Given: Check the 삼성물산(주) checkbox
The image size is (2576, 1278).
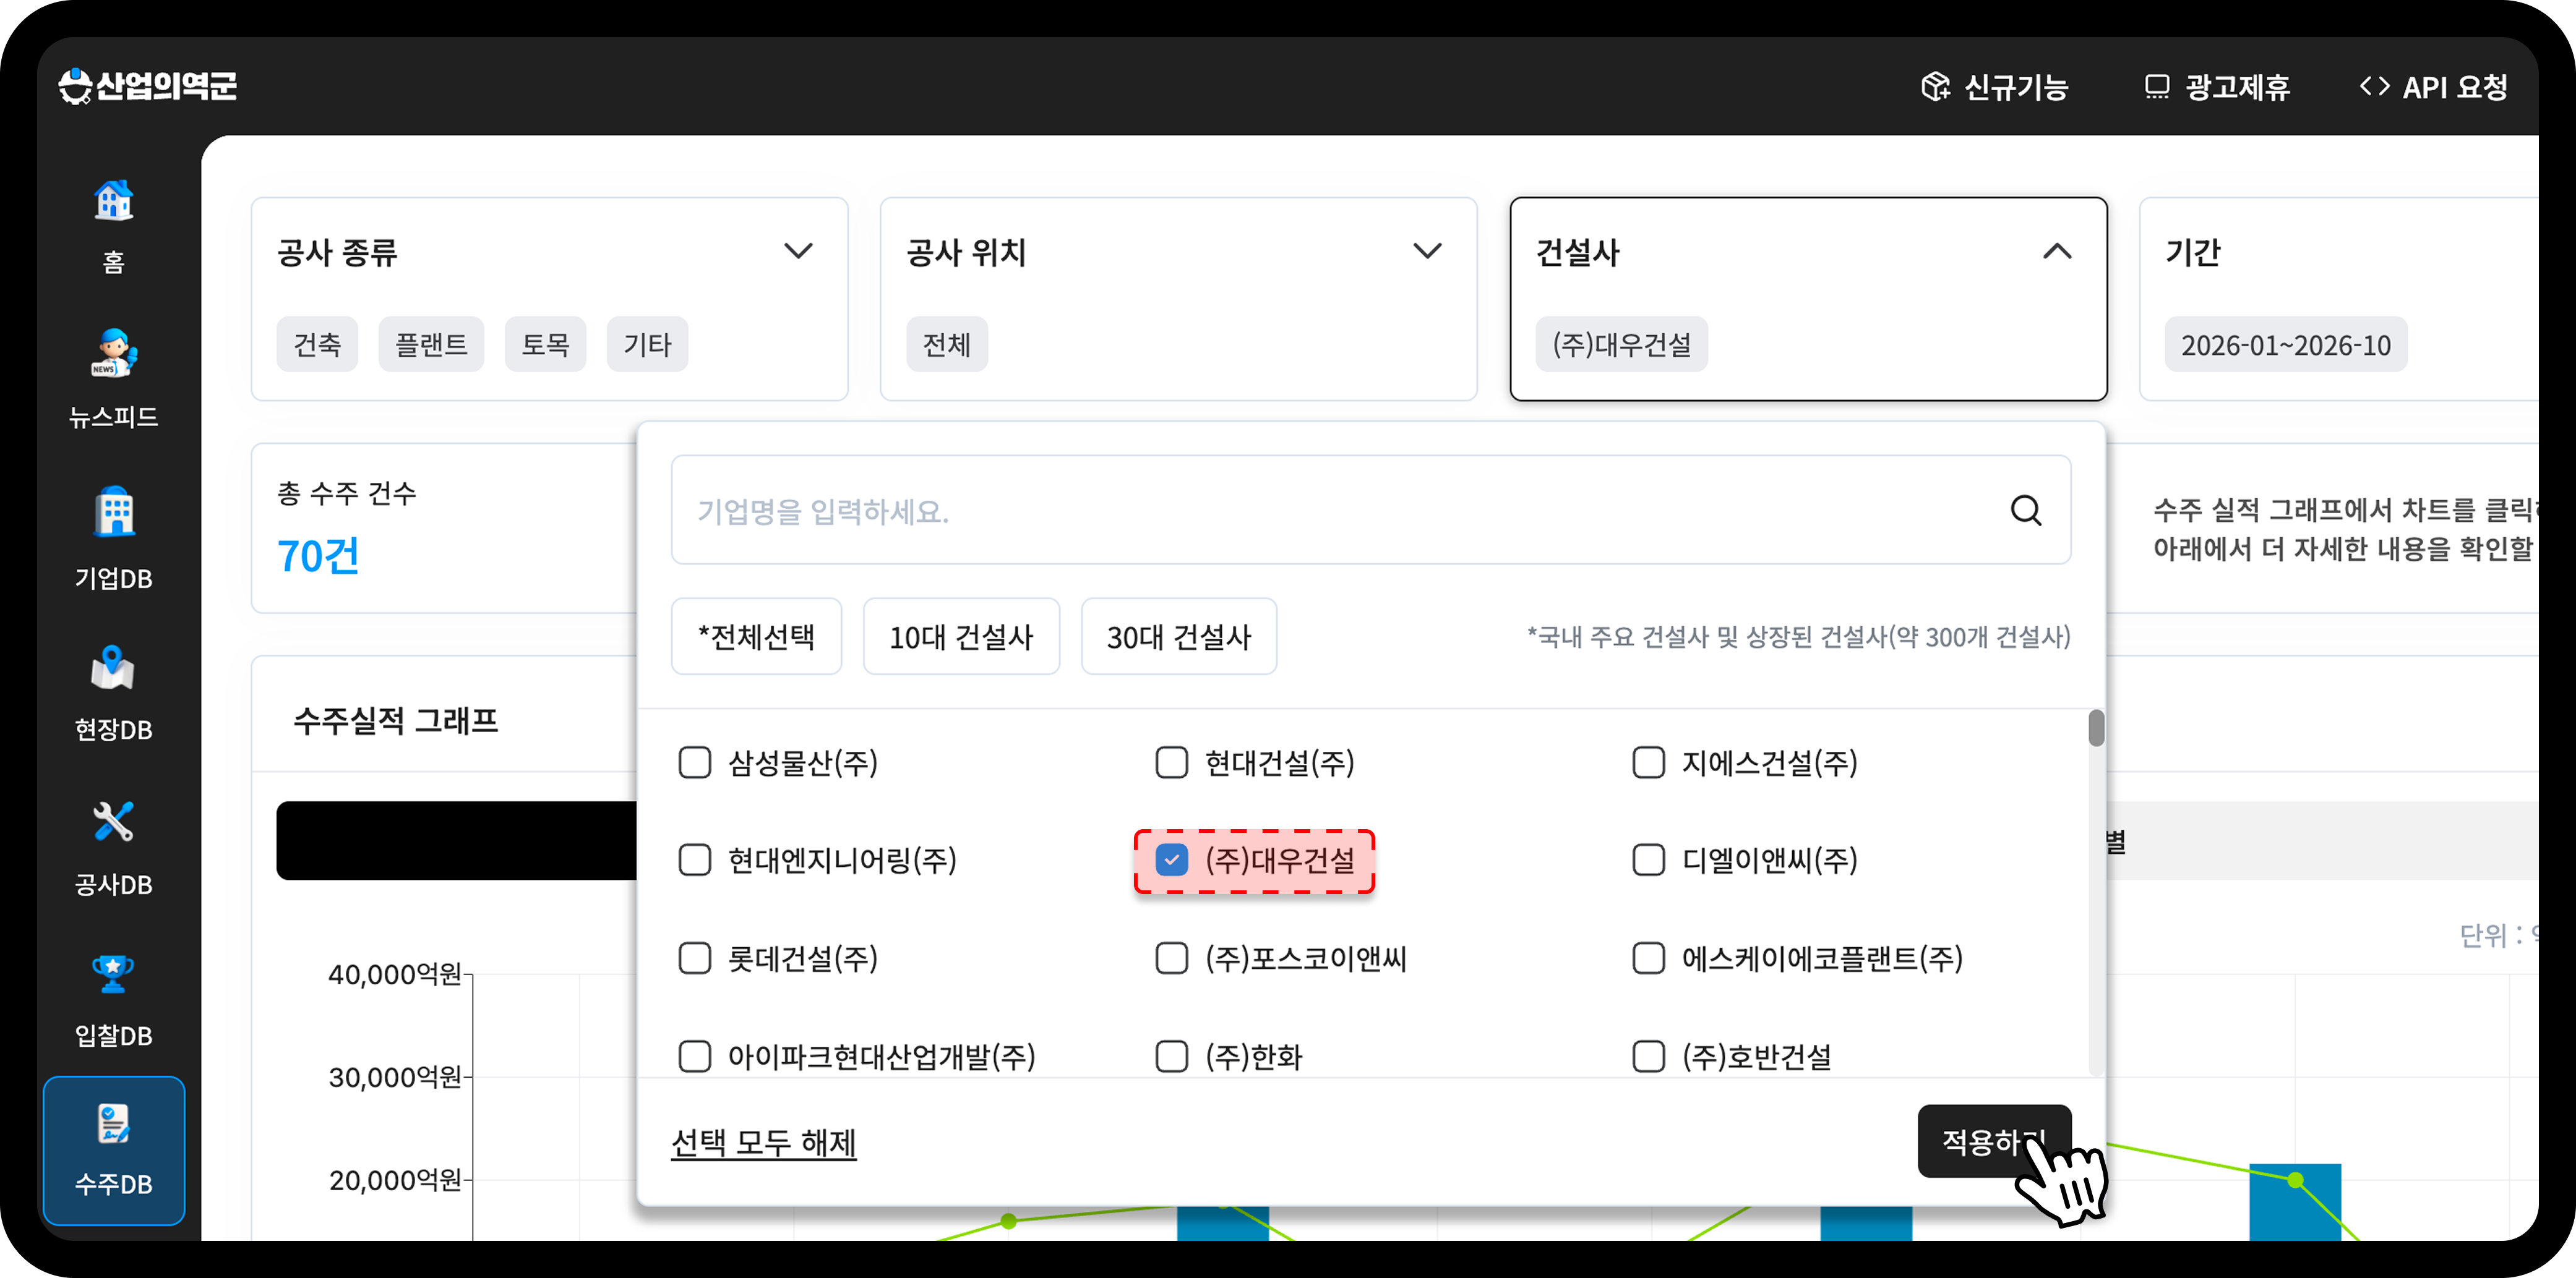Looking at the screenshot, I should point(694,762).
